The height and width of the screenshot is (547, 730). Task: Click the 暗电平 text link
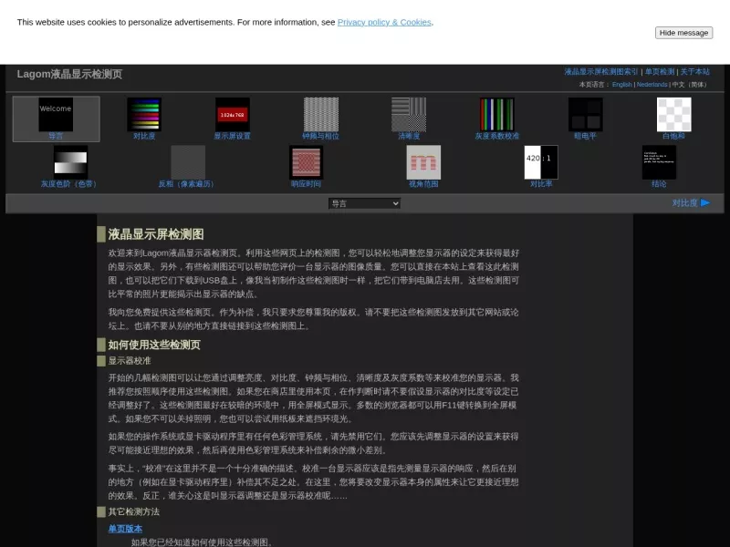[585, 136]
